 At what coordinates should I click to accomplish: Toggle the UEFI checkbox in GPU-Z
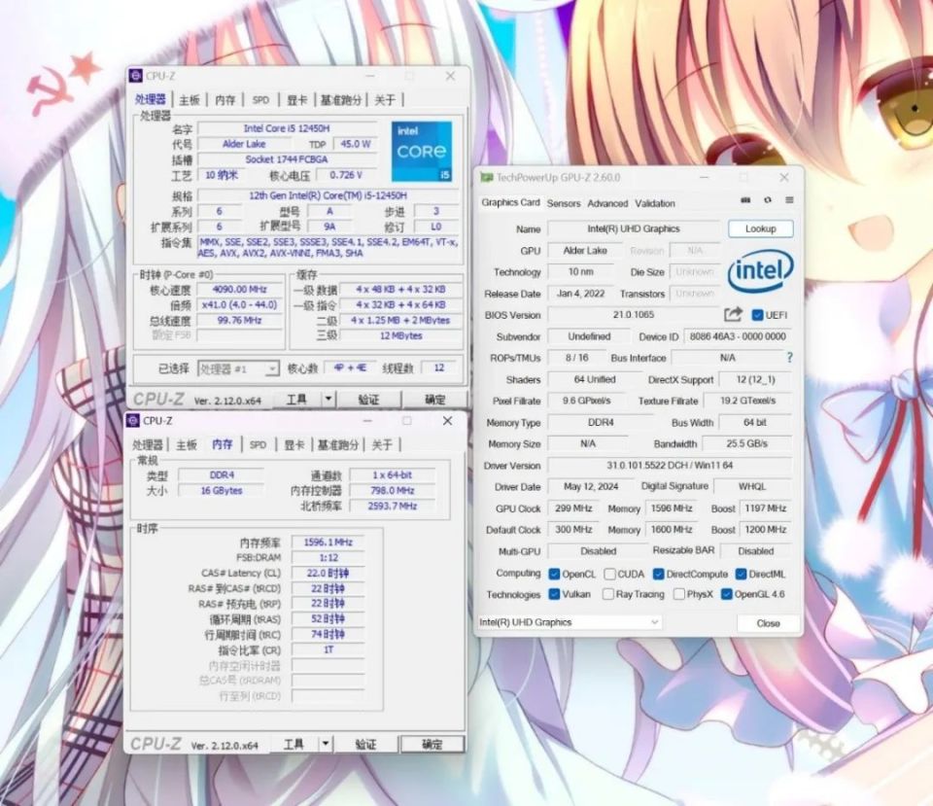pyautogui.click(x=757, y=315)
